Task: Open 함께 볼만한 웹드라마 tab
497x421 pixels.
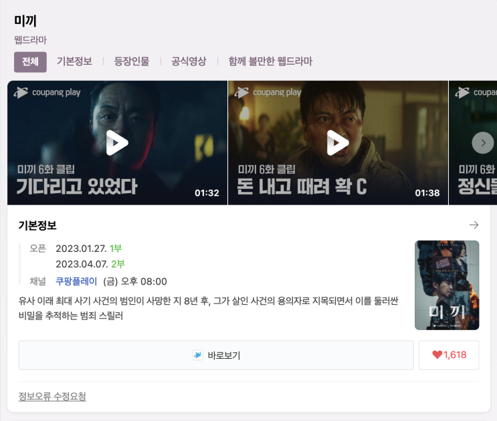Action: coord(270,61)
